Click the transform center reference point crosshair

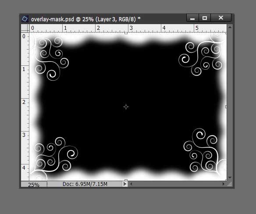[x=126, y=107]
